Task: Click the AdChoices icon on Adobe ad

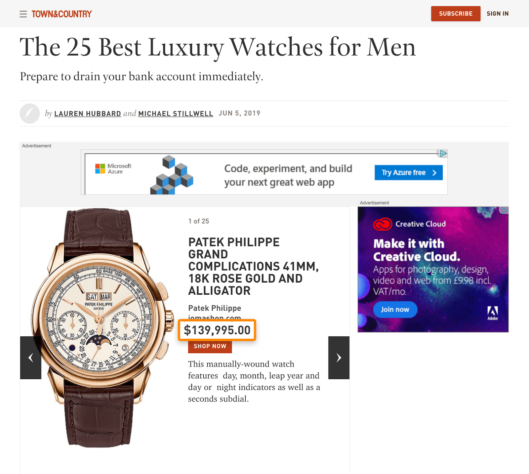Action: (504, 210)
